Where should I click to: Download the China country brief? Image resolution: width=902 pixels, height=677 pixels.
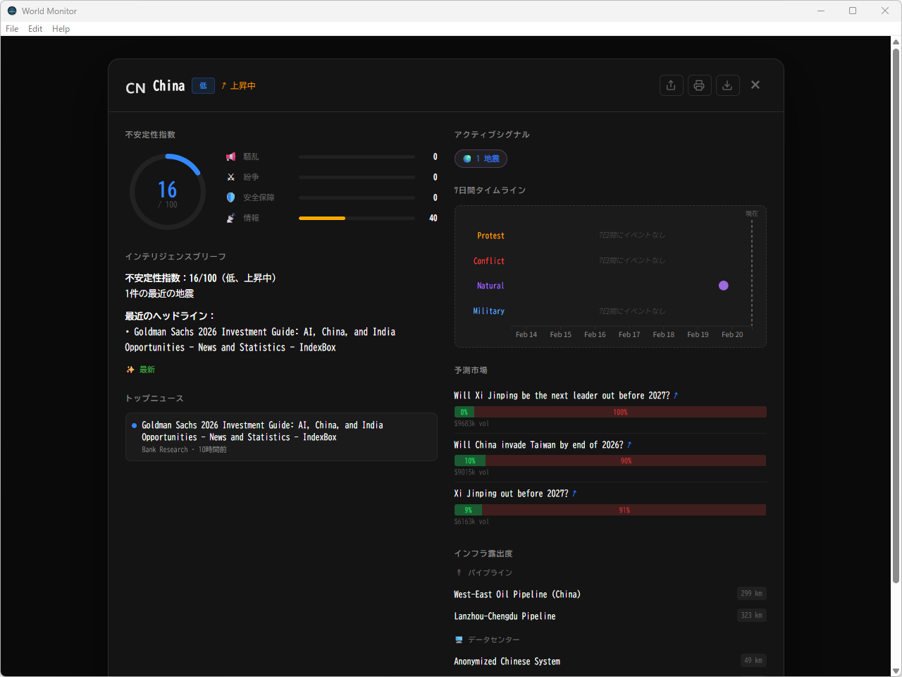727,85
